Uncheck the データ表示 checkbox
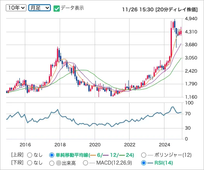The width and height of the screenshot is (204, 170). tap(57, 9)
